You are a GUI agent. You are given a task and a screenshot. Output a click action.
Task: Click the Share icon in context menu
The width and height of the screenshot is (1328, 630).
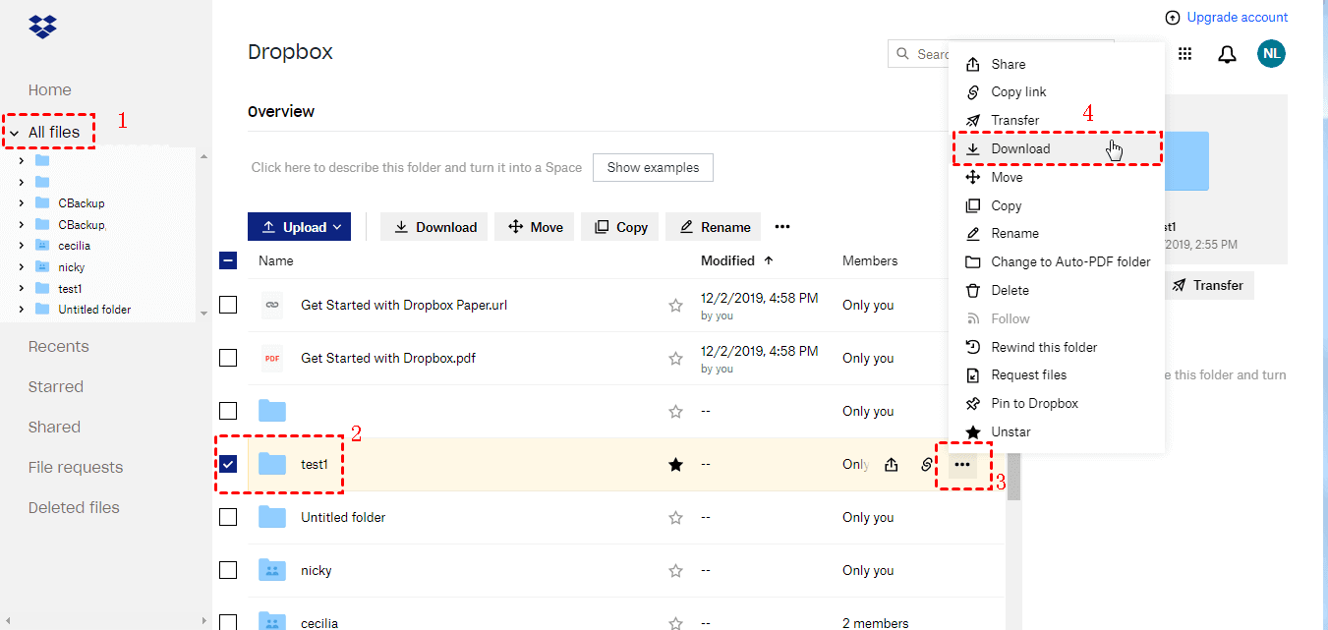coord(973,64)
